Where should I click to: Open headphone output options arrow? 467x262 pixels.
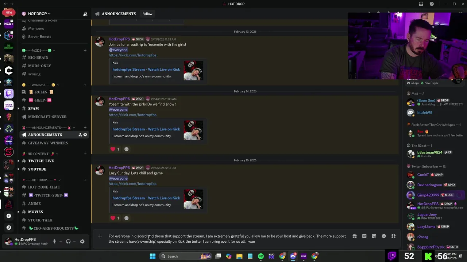pyautogui.click(x=74, y=241)
